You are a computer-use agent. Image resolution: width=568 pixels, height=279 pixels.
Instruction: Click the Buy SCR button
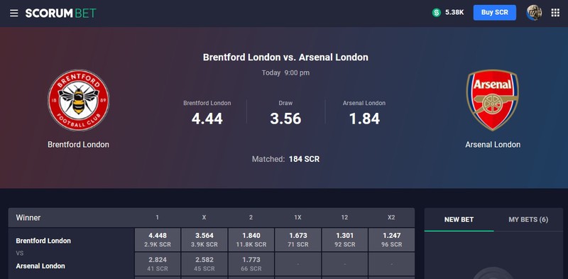coord(494,13)
